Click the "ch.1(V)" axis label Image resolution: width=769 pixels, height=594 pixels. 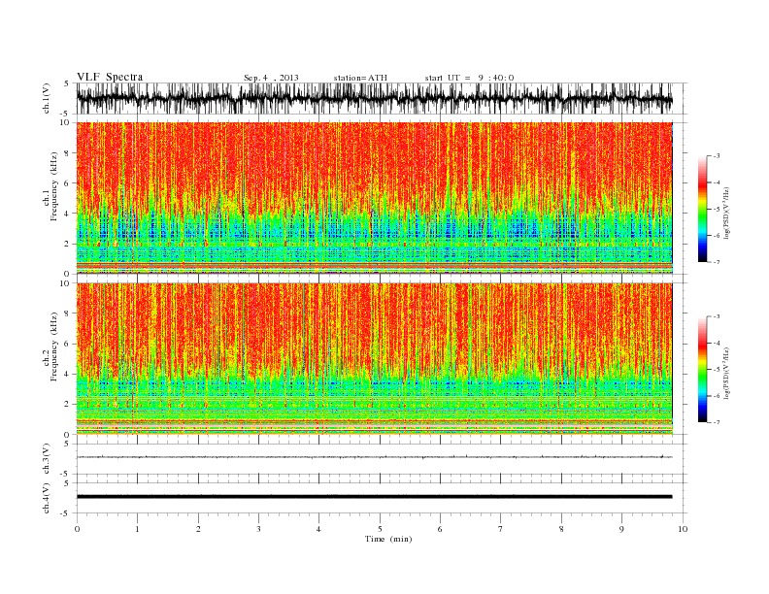tap(47, 98)
